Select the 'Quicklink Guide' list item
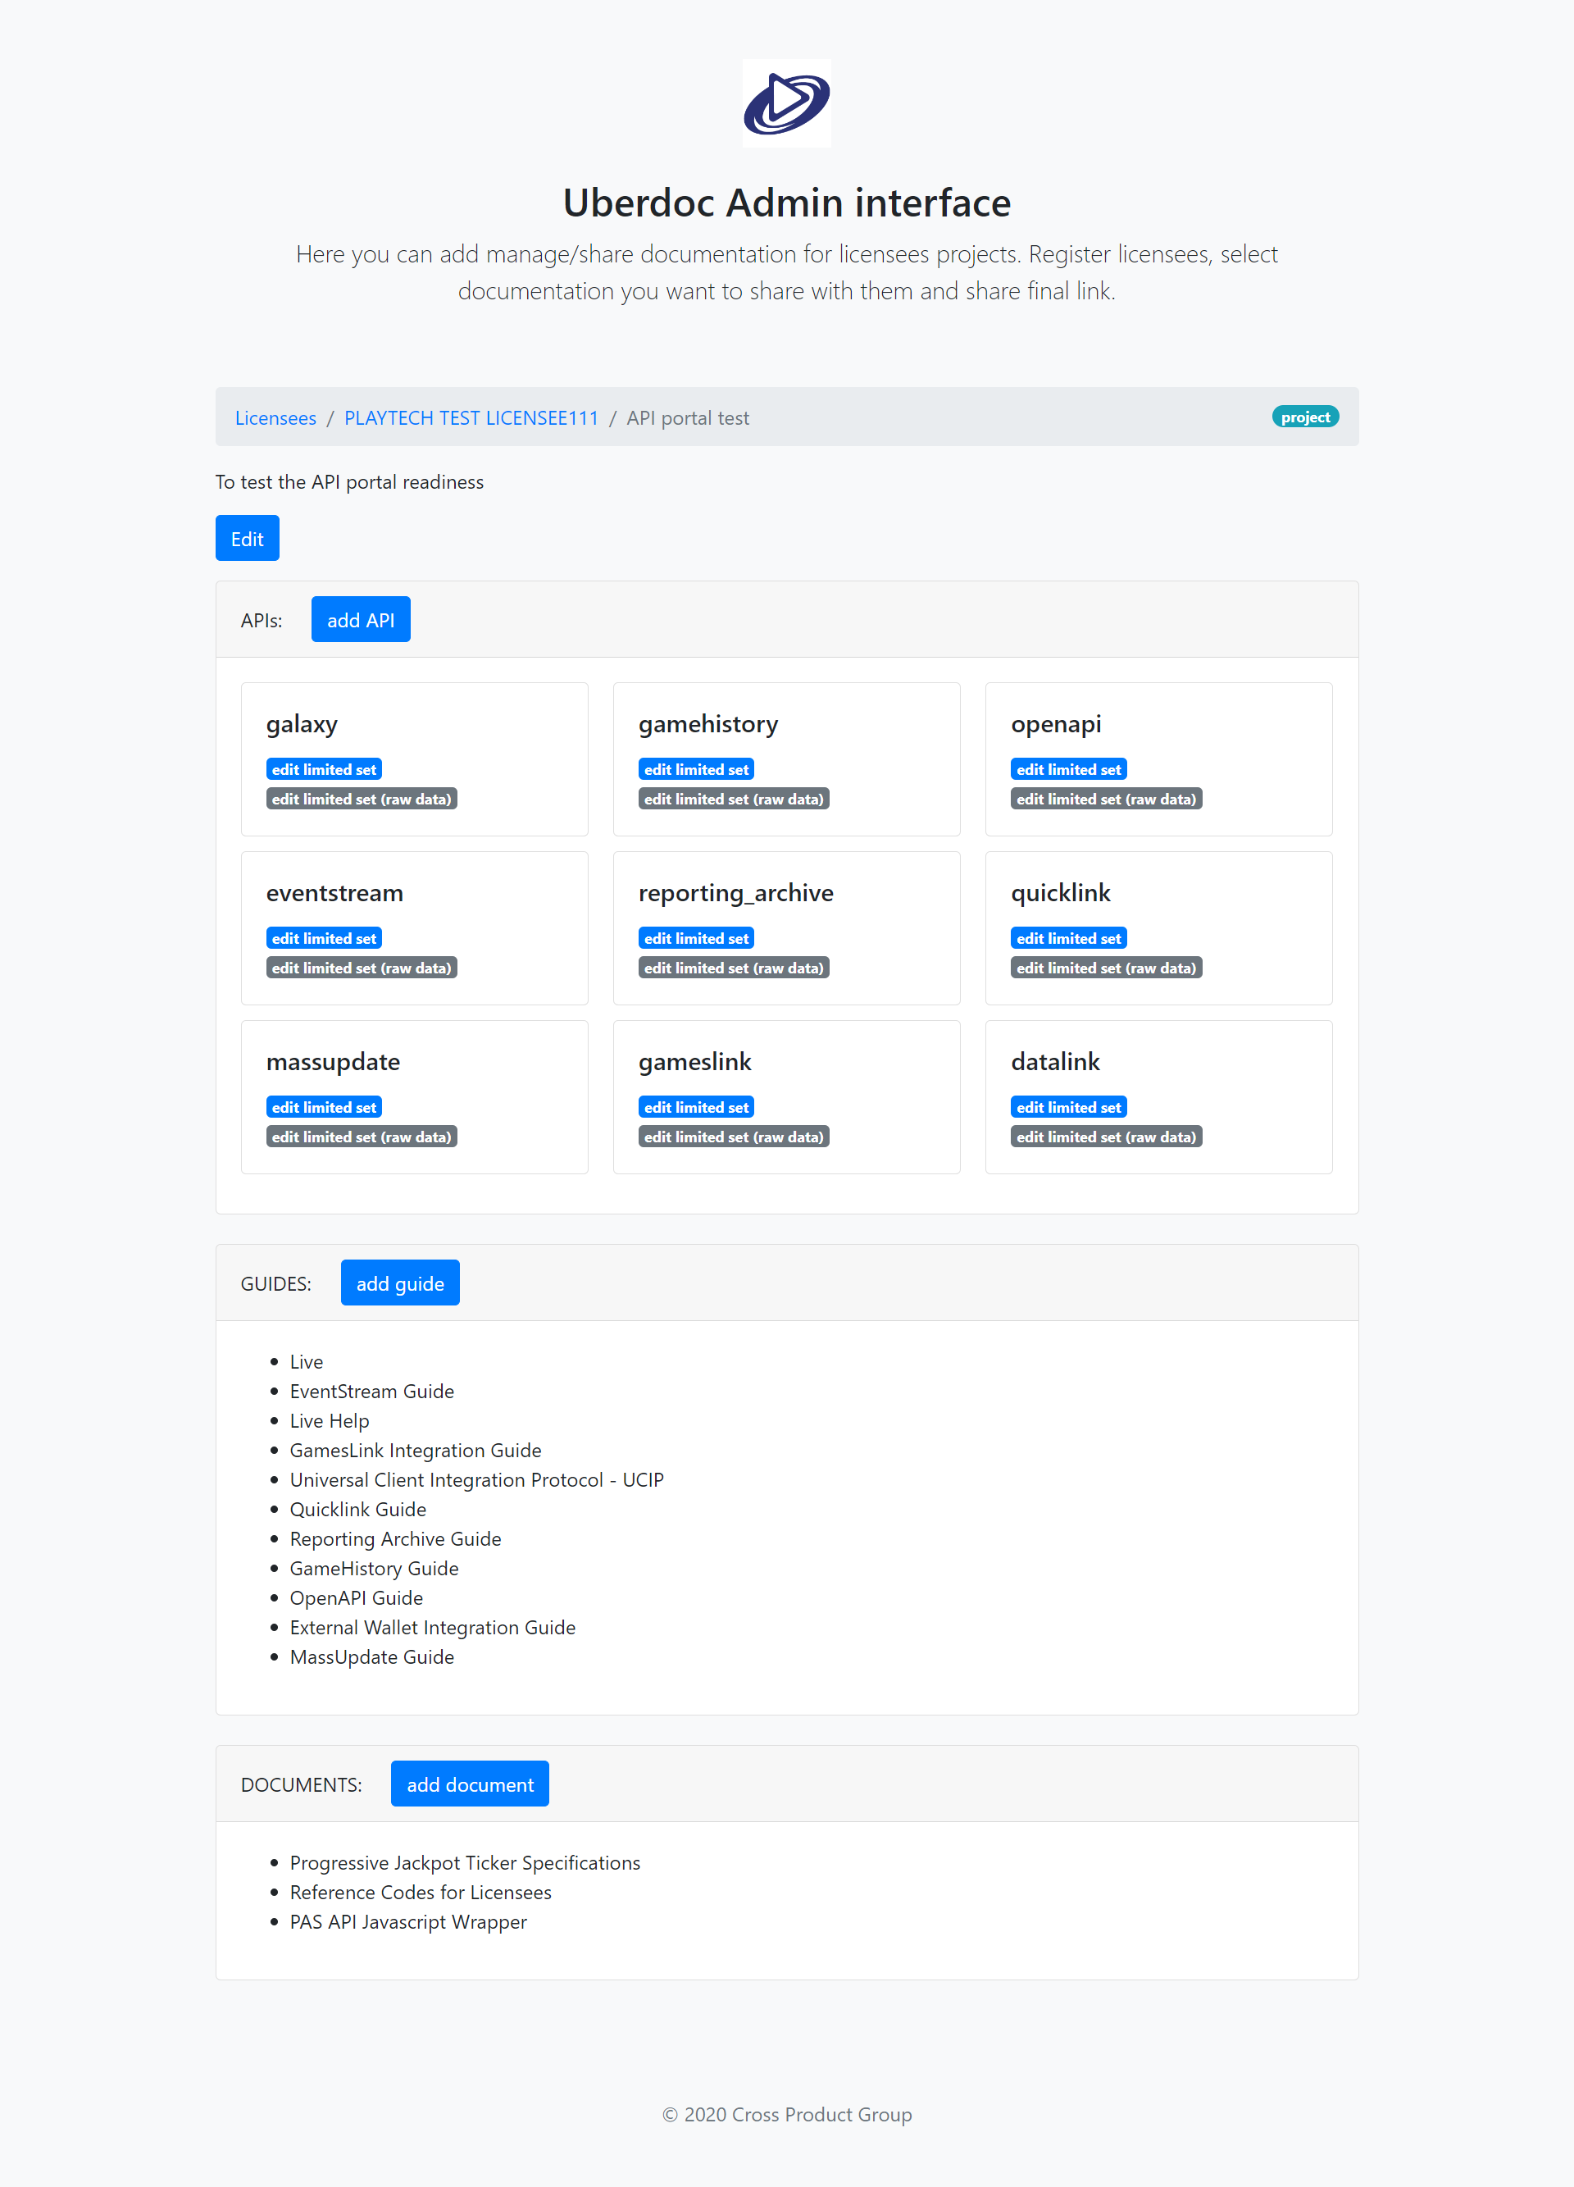Viewport: 1574px width, 2187px height. click(357, 1509)
